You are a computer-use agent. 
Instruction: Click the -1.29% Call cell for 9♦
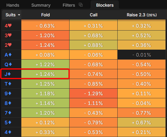tap(94, 93)
